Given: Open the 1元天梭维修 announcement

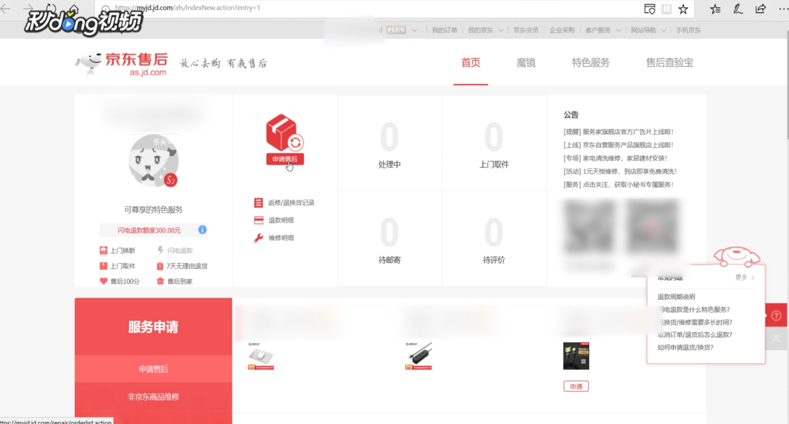Looking at the screenshot, I should (x=620, y=171).
